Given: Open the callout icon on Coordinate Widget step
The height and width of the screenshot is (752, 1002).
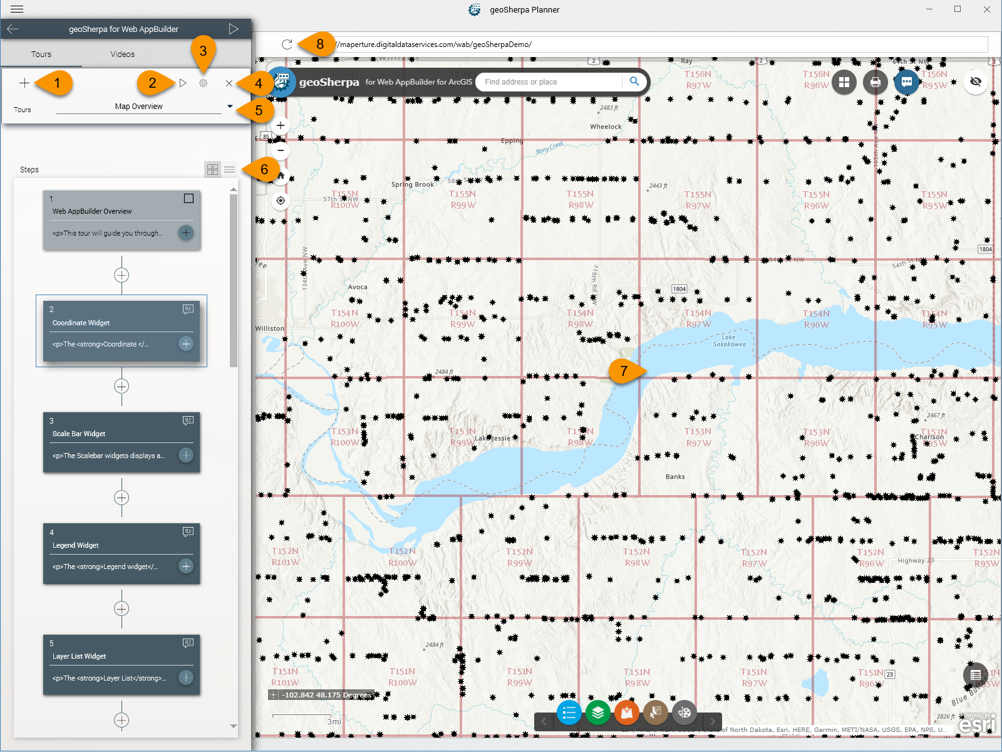Looking at the screenshot, I should click(188, 310).
